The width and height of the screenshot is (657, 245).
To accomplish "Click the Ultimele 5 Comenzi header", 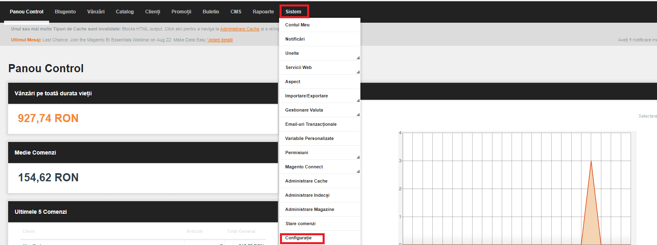I will point(143,212).
